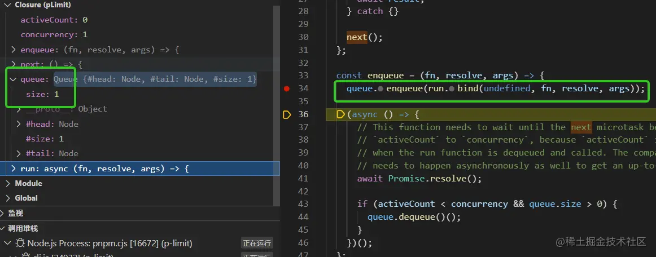Click '})();' on line 46

(360, 242)
